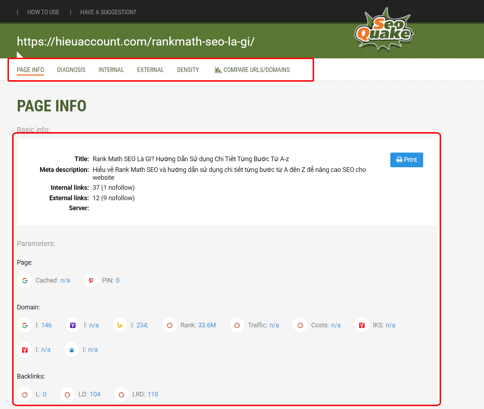
Task: Open the Traffic n/a value
Action: [x=274, y=325]
